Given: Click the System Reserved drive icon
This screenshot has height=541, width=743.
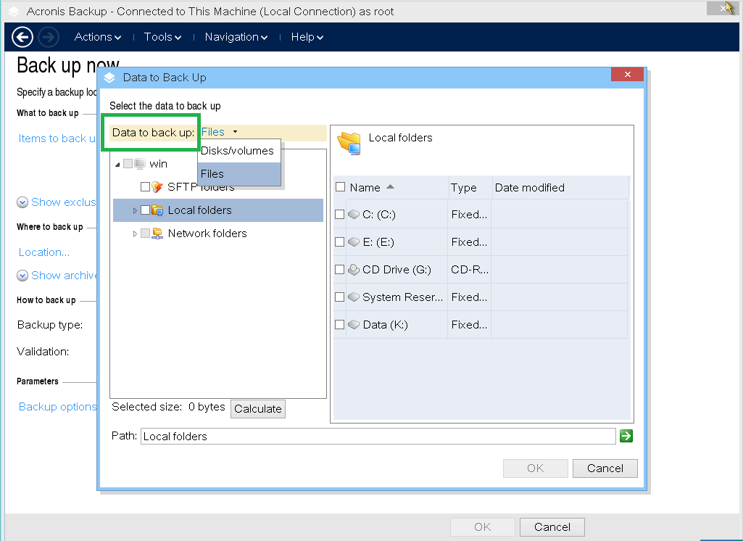Looking at the screenshot, I should pyautogui.click(x=354, y=297).
